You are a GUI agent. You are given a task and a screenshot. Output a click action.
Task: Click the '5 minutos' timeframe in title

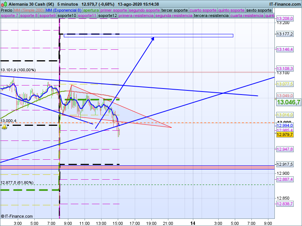(68, 4)
